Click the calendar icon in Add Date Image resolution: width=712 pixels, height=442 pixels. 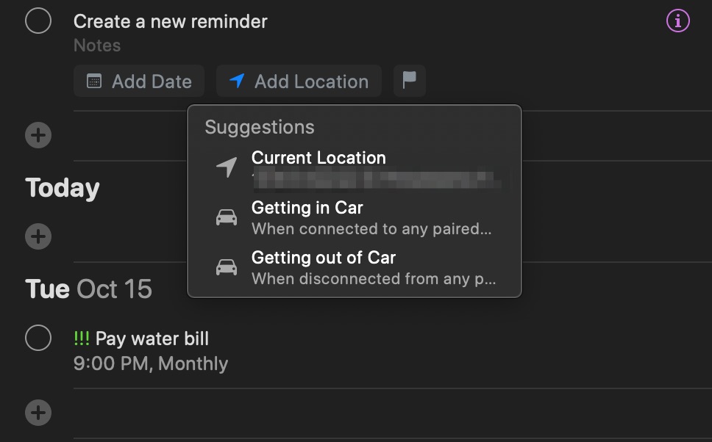(94, 81)
